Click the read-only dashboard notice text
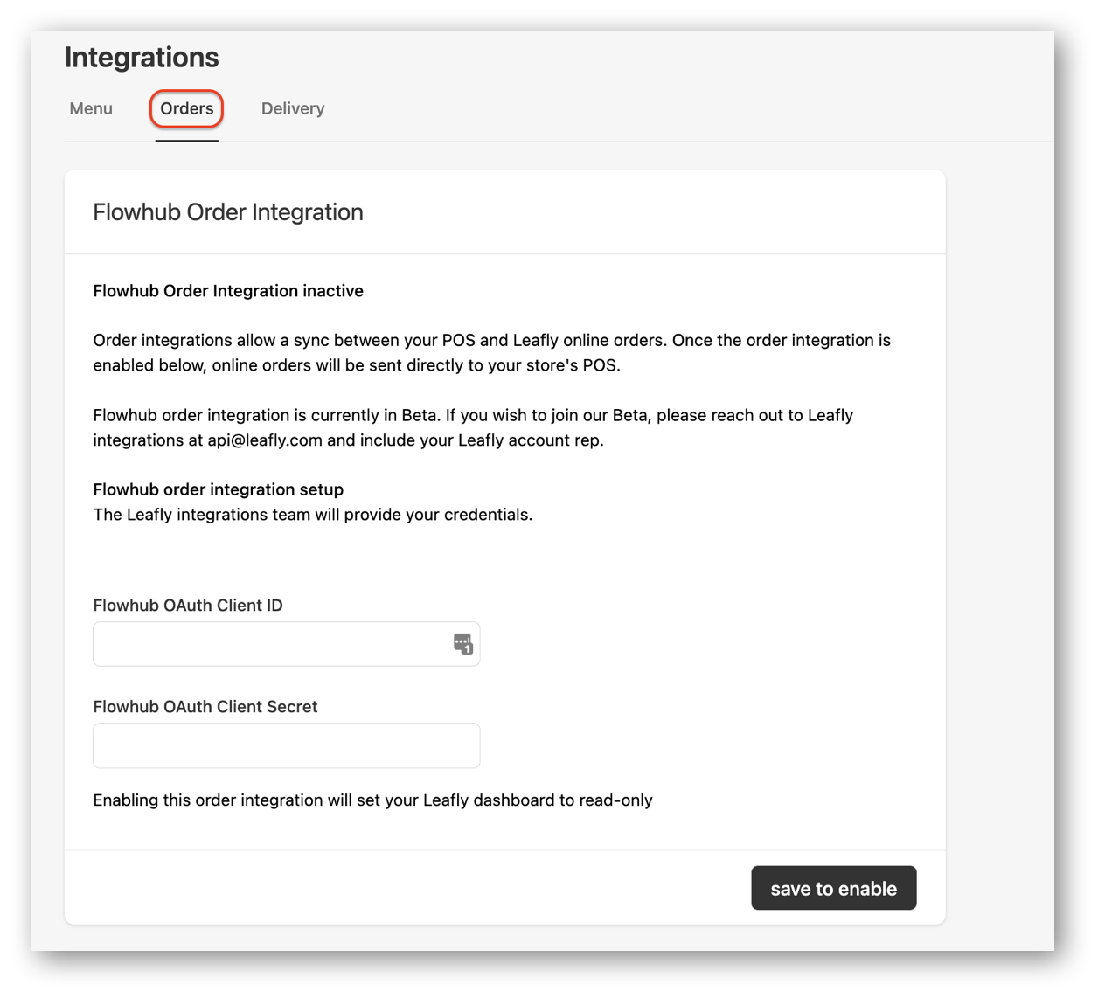The height and width of the screenshot is (991, 1098). (x=372, y=800)
